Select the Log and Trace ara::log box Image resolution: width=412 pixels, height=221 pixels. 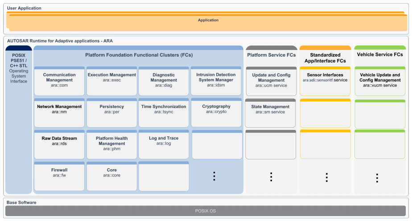pyautogui.click(x=164, y=145)
